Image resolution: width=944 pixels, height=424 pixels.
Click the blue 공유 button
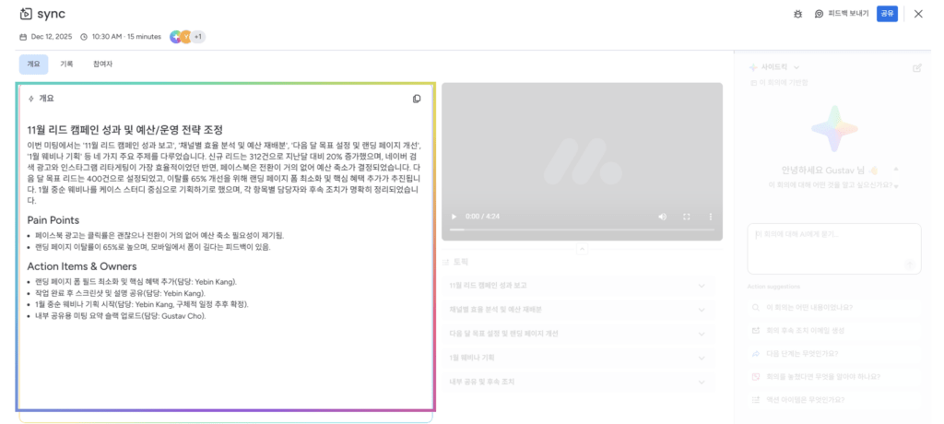pos(887,14)
